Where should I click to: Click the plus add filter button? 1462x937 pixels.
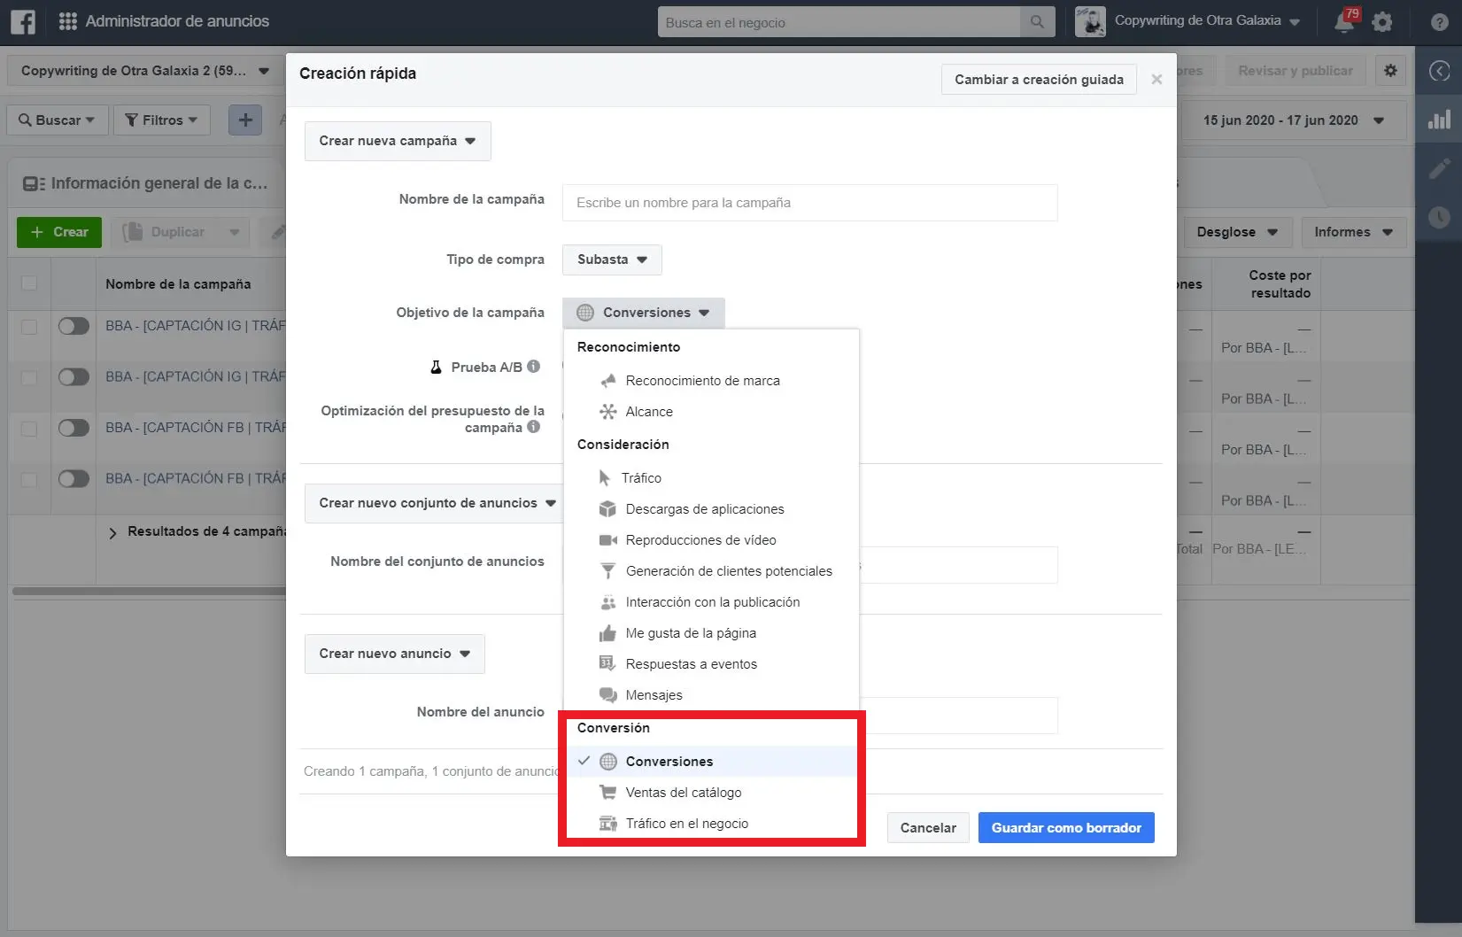[245, 120]
